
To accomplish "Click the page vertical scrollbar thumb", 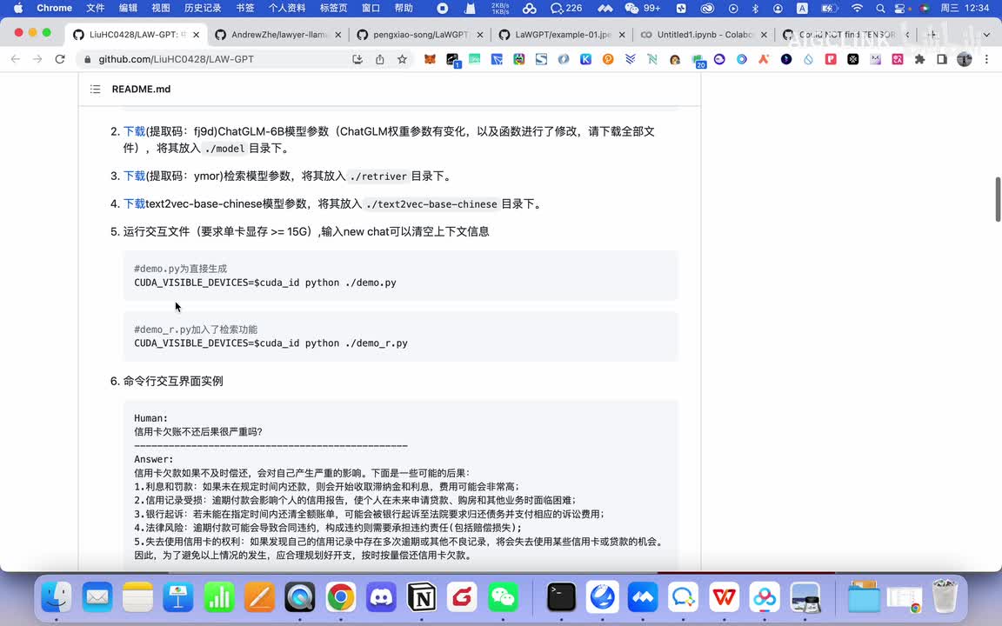I will tap(997, 199).
